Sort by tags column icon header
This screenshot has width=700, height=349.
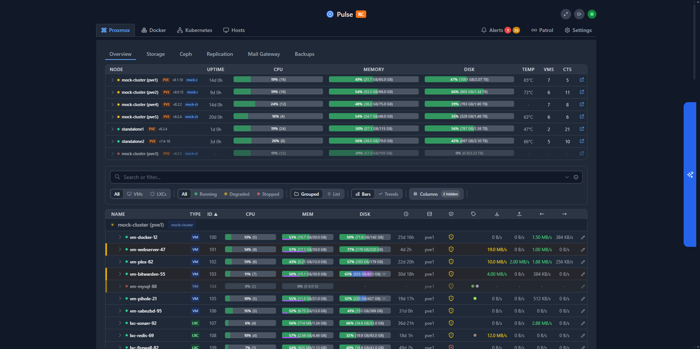click(x=473, y=214)
